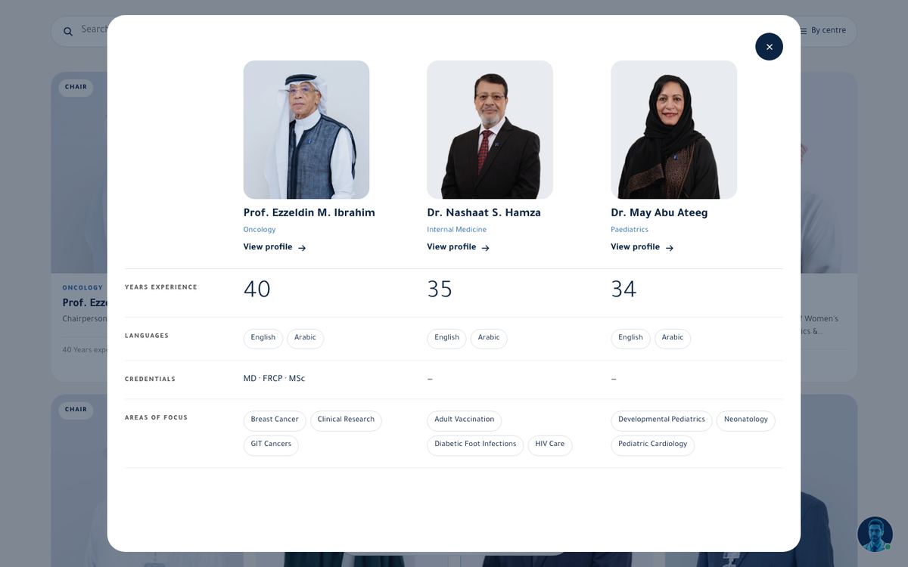908x567 pixels.
Task: Close the doctor comparison dialog
Action: (x=769, y=47)
